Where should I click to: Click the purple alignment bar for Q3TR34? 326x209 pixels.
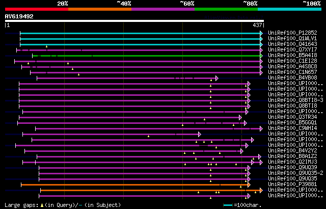[129, 117]
